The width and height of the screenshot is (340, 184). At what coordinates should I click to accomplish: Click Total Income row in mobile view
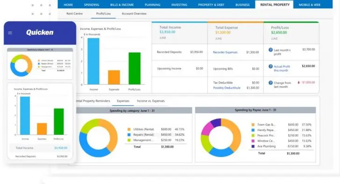tap(40, 148)
